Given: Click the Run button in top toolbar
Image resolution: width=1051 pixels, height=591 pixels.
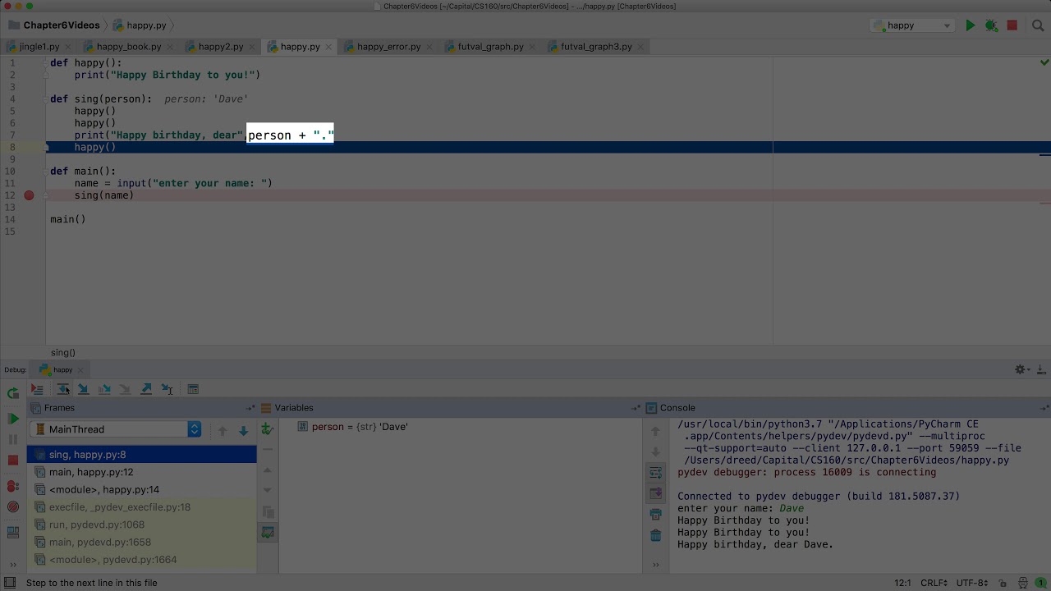Looking at the screenshot, I should tap(971, 25).
